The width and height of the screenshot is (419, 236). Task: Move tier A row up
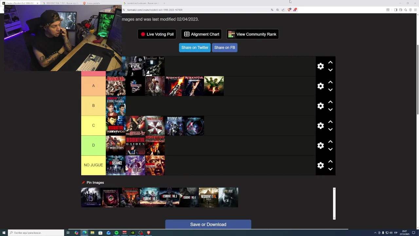point(330,82)
